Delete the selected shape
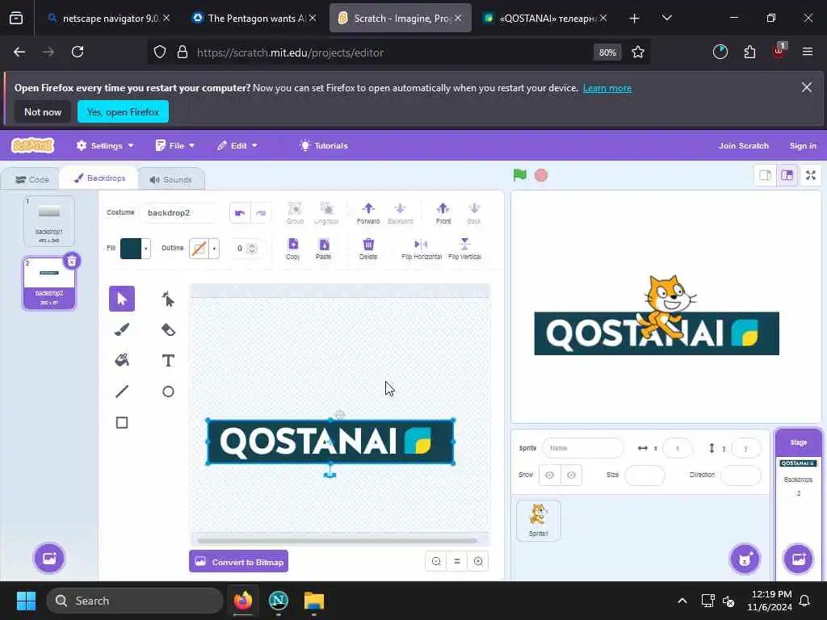This screenshot has width=827, height=620. [368, 249]
